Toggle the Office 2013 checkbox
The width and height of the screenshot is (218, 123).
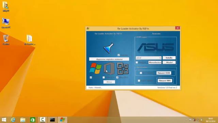click(104, 78)
